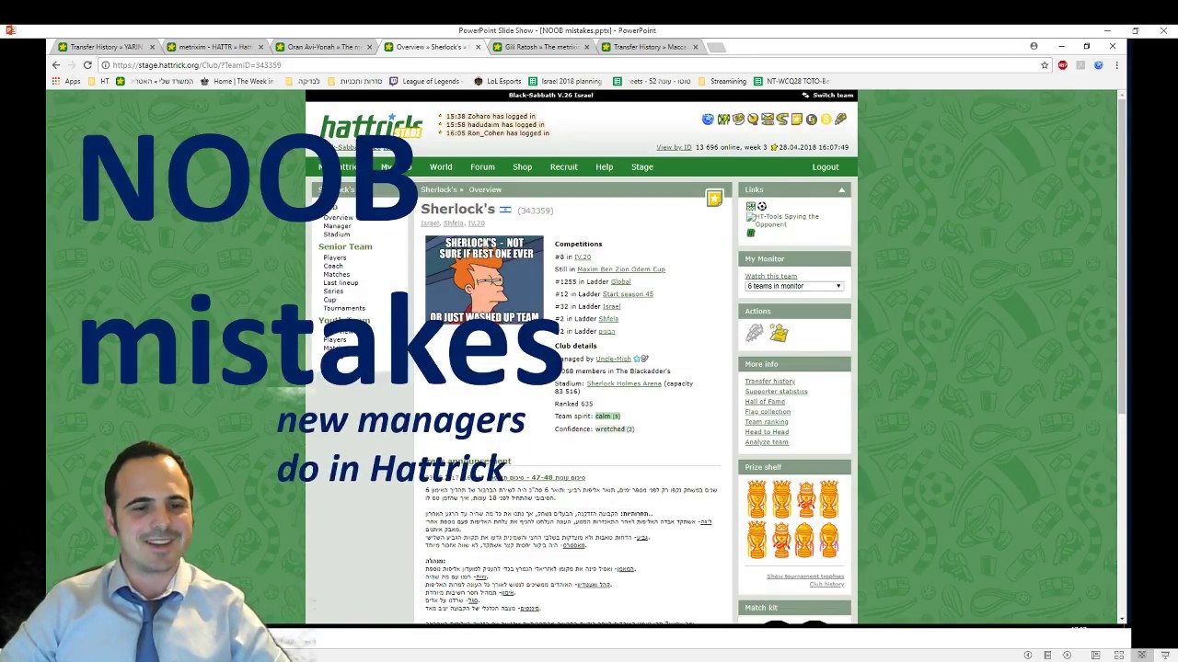Click the yellow star field action icon
Screen dimensions: 1178x662
780,333
